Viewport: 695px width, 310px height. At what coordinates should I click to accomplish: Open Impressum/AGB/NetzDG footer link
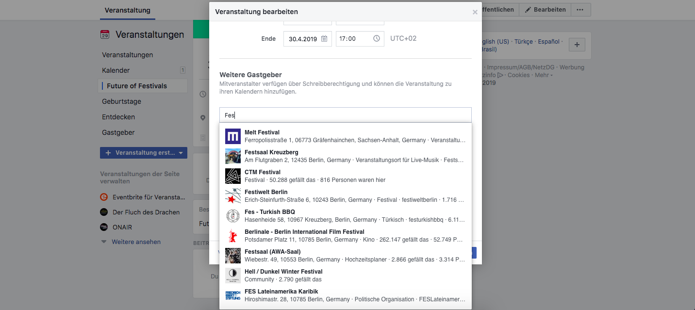point(521,67)
